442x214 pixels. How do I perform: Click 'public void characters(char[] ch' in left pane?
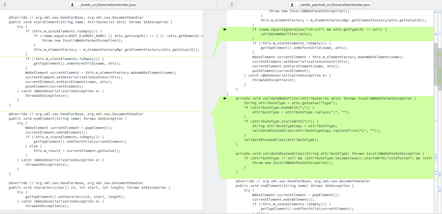point(88,187)
